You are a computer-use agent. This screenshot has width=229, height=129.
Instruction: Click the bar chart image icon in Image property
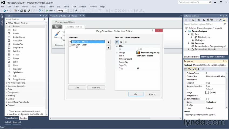pos(138,52)
